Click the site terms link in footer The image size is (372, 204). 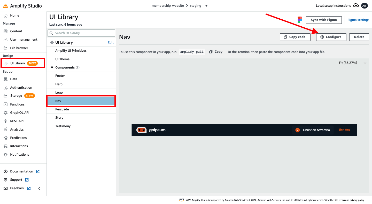click(339, 200)
